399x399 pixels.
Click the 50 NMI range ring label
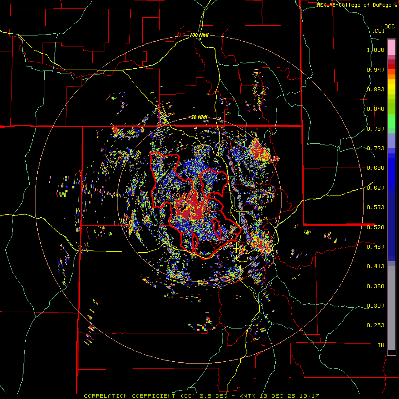[x=199, y=117]
